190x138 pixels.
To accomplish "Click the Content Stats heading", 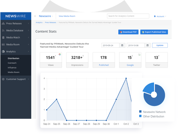I will point(46,32).
